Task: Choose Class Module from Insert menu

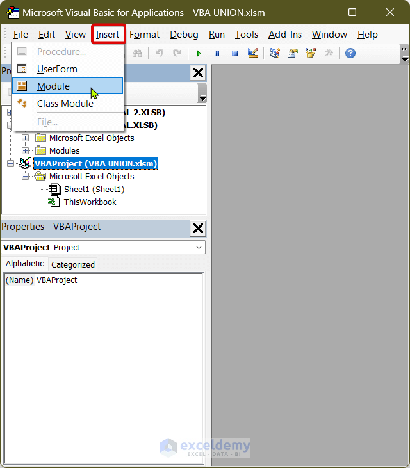Action: [67, 103]
